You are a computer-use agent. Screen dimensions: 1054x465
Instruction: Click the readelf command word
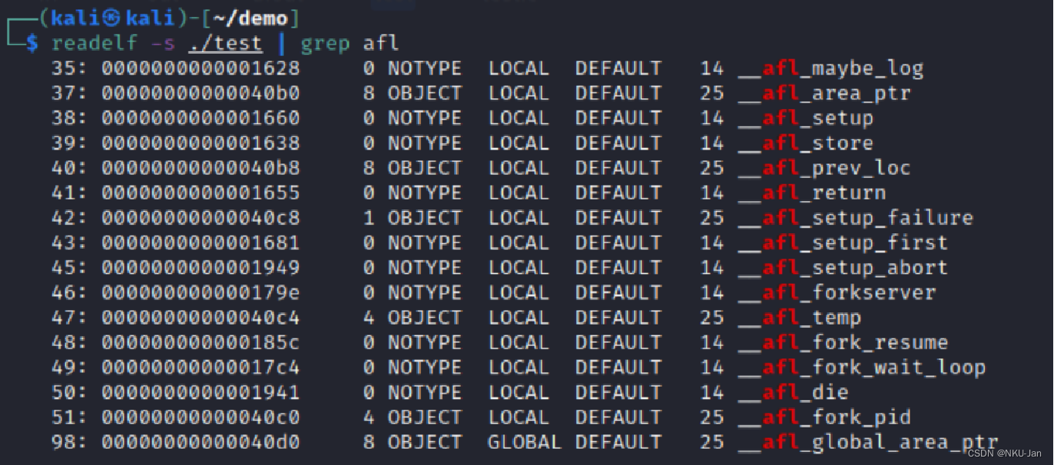[x=94, y=44]
